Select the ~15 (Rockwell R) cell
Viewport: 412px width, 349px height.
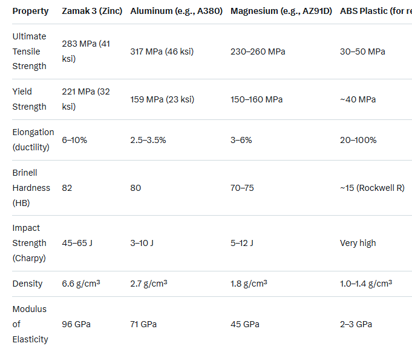pyautogui.click(x=372, y=188)
